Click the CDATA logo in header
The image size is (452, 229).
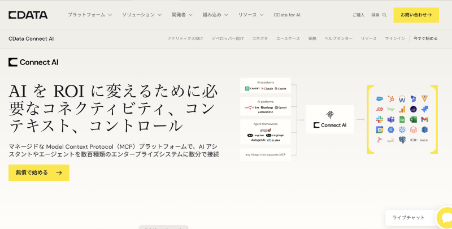[28, 15]
